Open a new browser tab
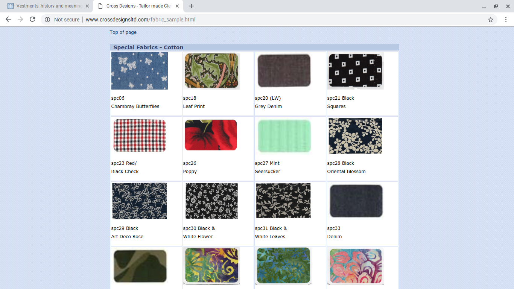Viewport: 514px width, 289px height. click(192, 6)
